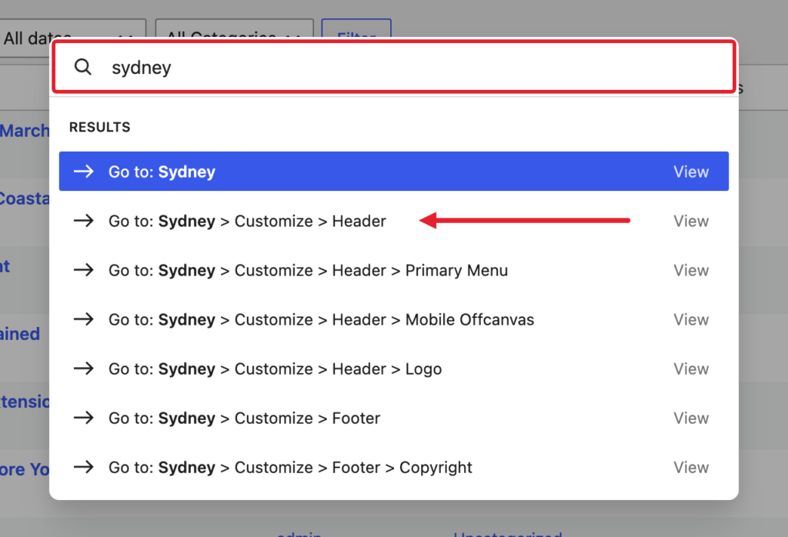Screen dimensions: 788x537
Task: Click arrow icon of Mobile Offcanvas row
Action: (x=83, y=319)
